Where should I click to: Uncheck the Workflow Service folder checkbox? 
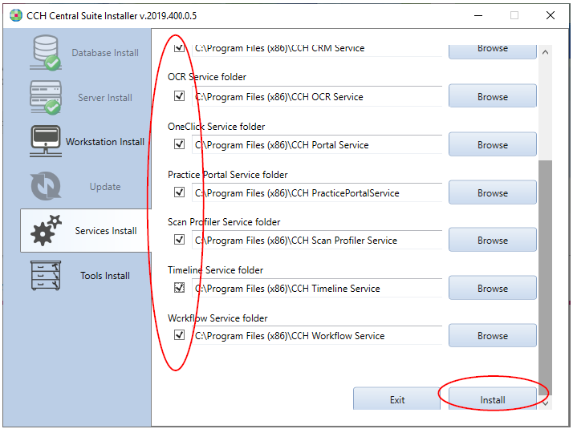point(179,335)
